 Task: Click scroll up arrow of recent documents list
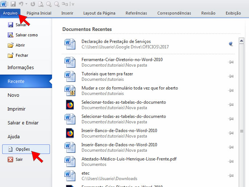point(241,41)
